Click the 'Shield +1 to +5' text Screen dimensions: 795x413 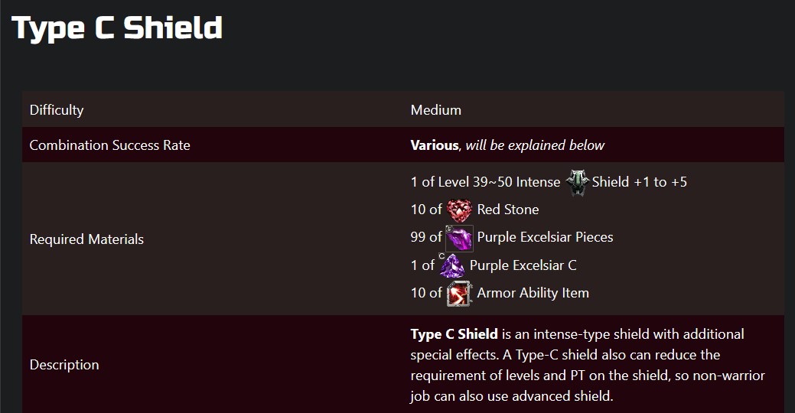click(639, 182)
